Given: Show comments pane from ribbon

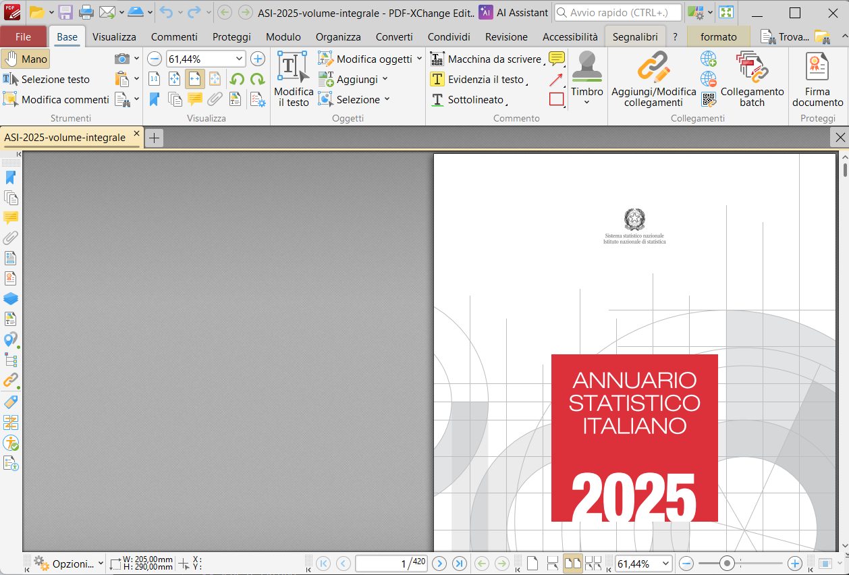Looking at the screenshot, I should pos(194,99).
